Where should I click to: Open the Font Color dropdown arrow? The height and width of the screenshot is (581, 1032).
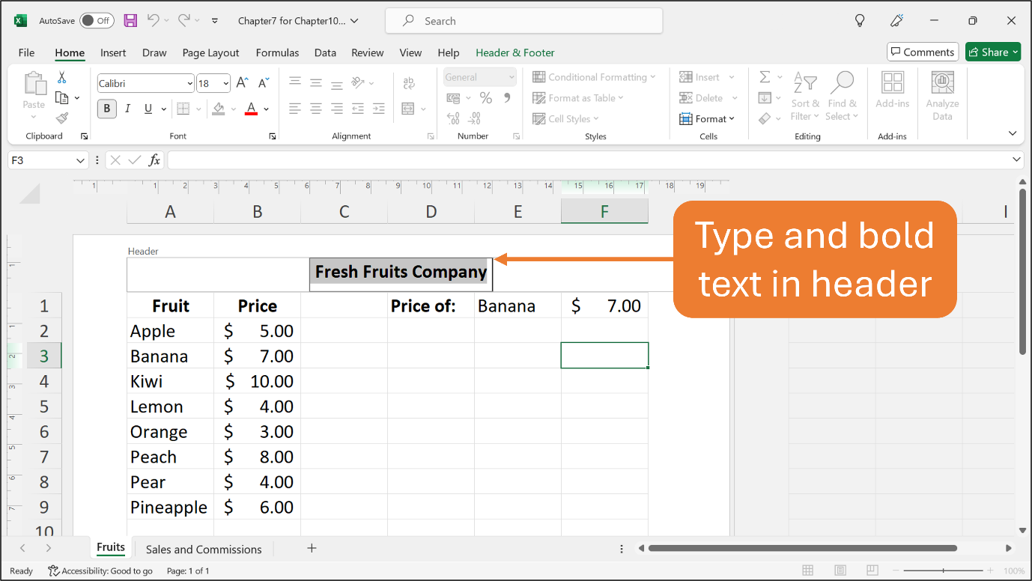266,109
